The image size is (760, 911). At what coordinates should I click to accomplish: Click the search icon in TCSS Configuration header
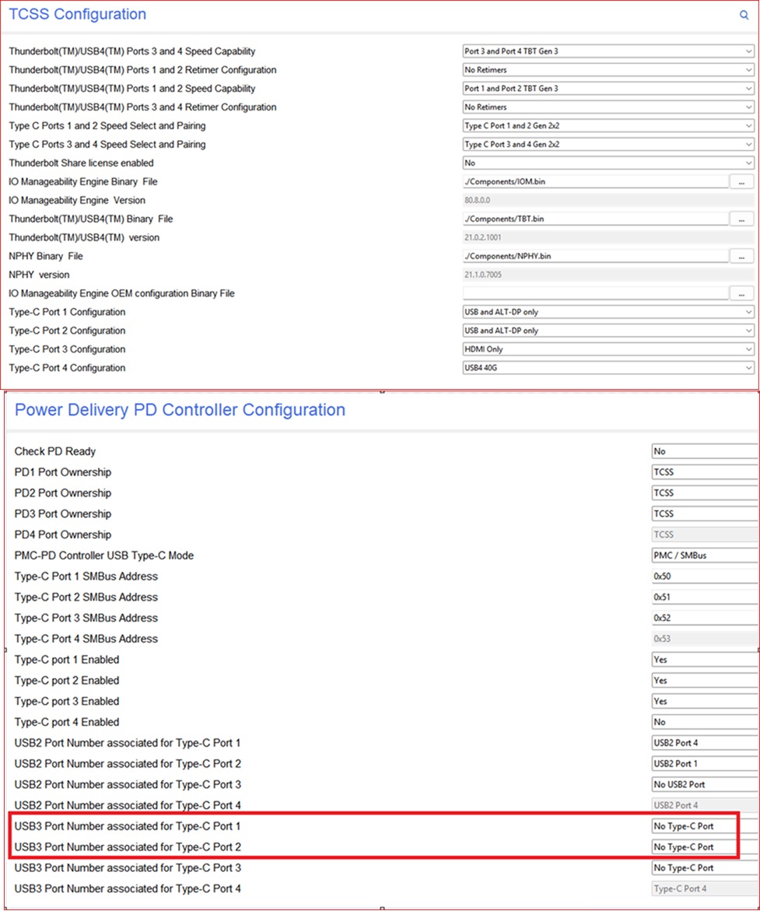tap(744, 15)
